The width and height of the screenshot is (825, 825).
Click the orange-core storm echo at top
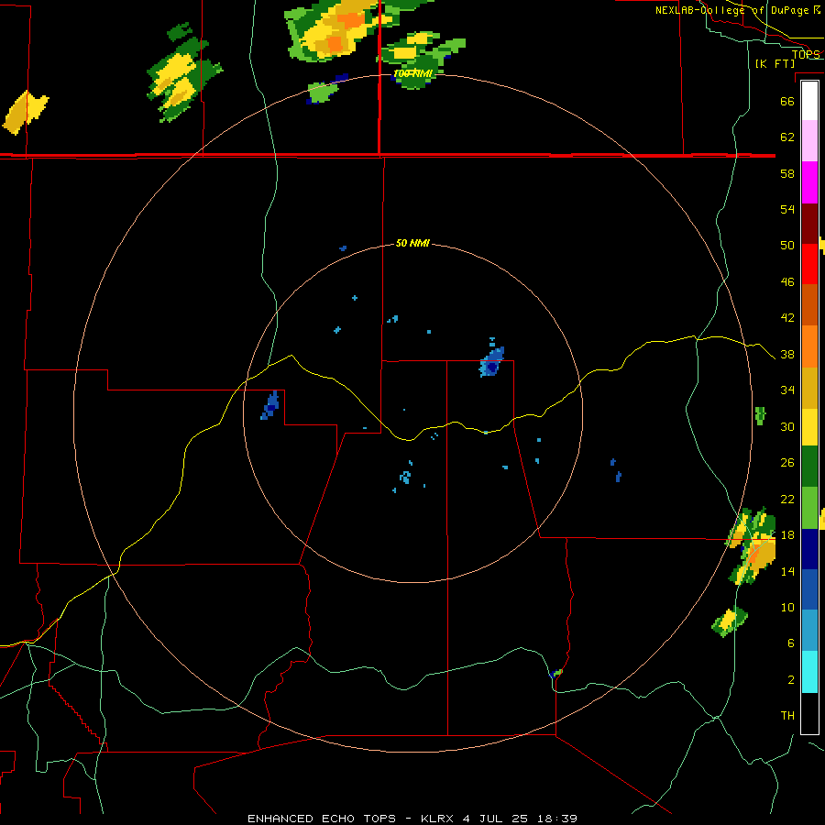pos(336,29)
